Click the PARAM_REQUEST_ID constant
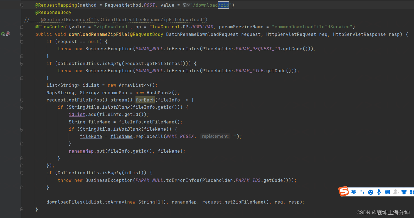The width and height of the screenshot is (414, 218). click(x=258, y=49)
